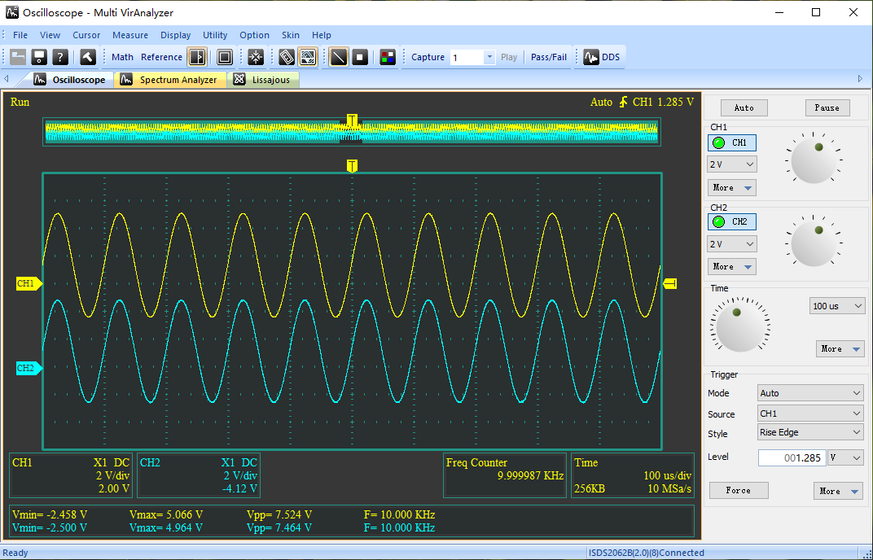Click the app icon in title bar
This screenshot has width=873, height=560.
pyautogui.click(x=11, y=12)
